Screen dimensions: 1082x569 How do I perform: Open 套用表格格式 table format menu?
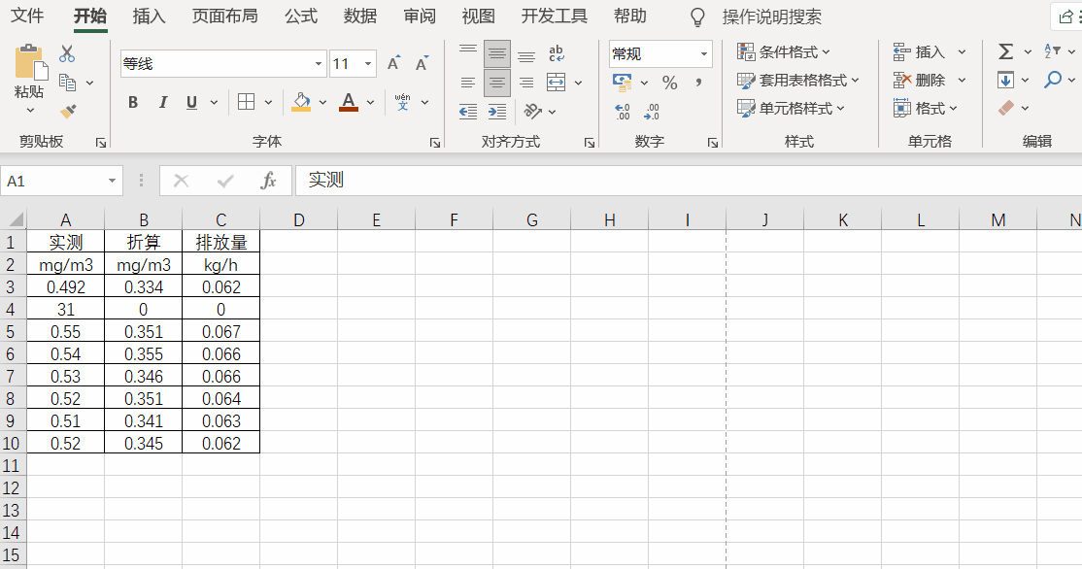[x=798, y=81]
